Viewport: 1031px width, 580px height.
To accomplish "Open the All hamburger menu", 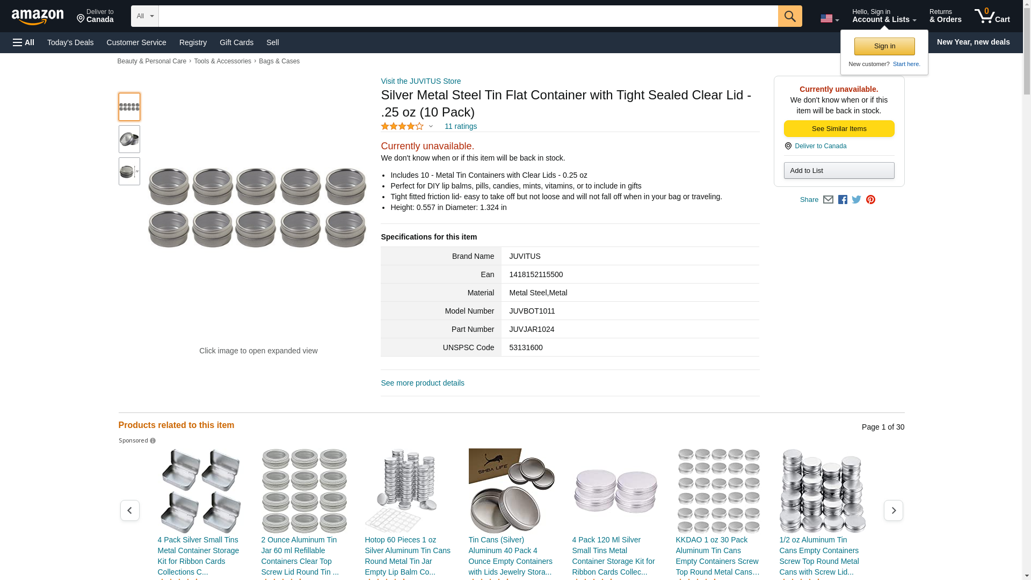I will (24, 42).
